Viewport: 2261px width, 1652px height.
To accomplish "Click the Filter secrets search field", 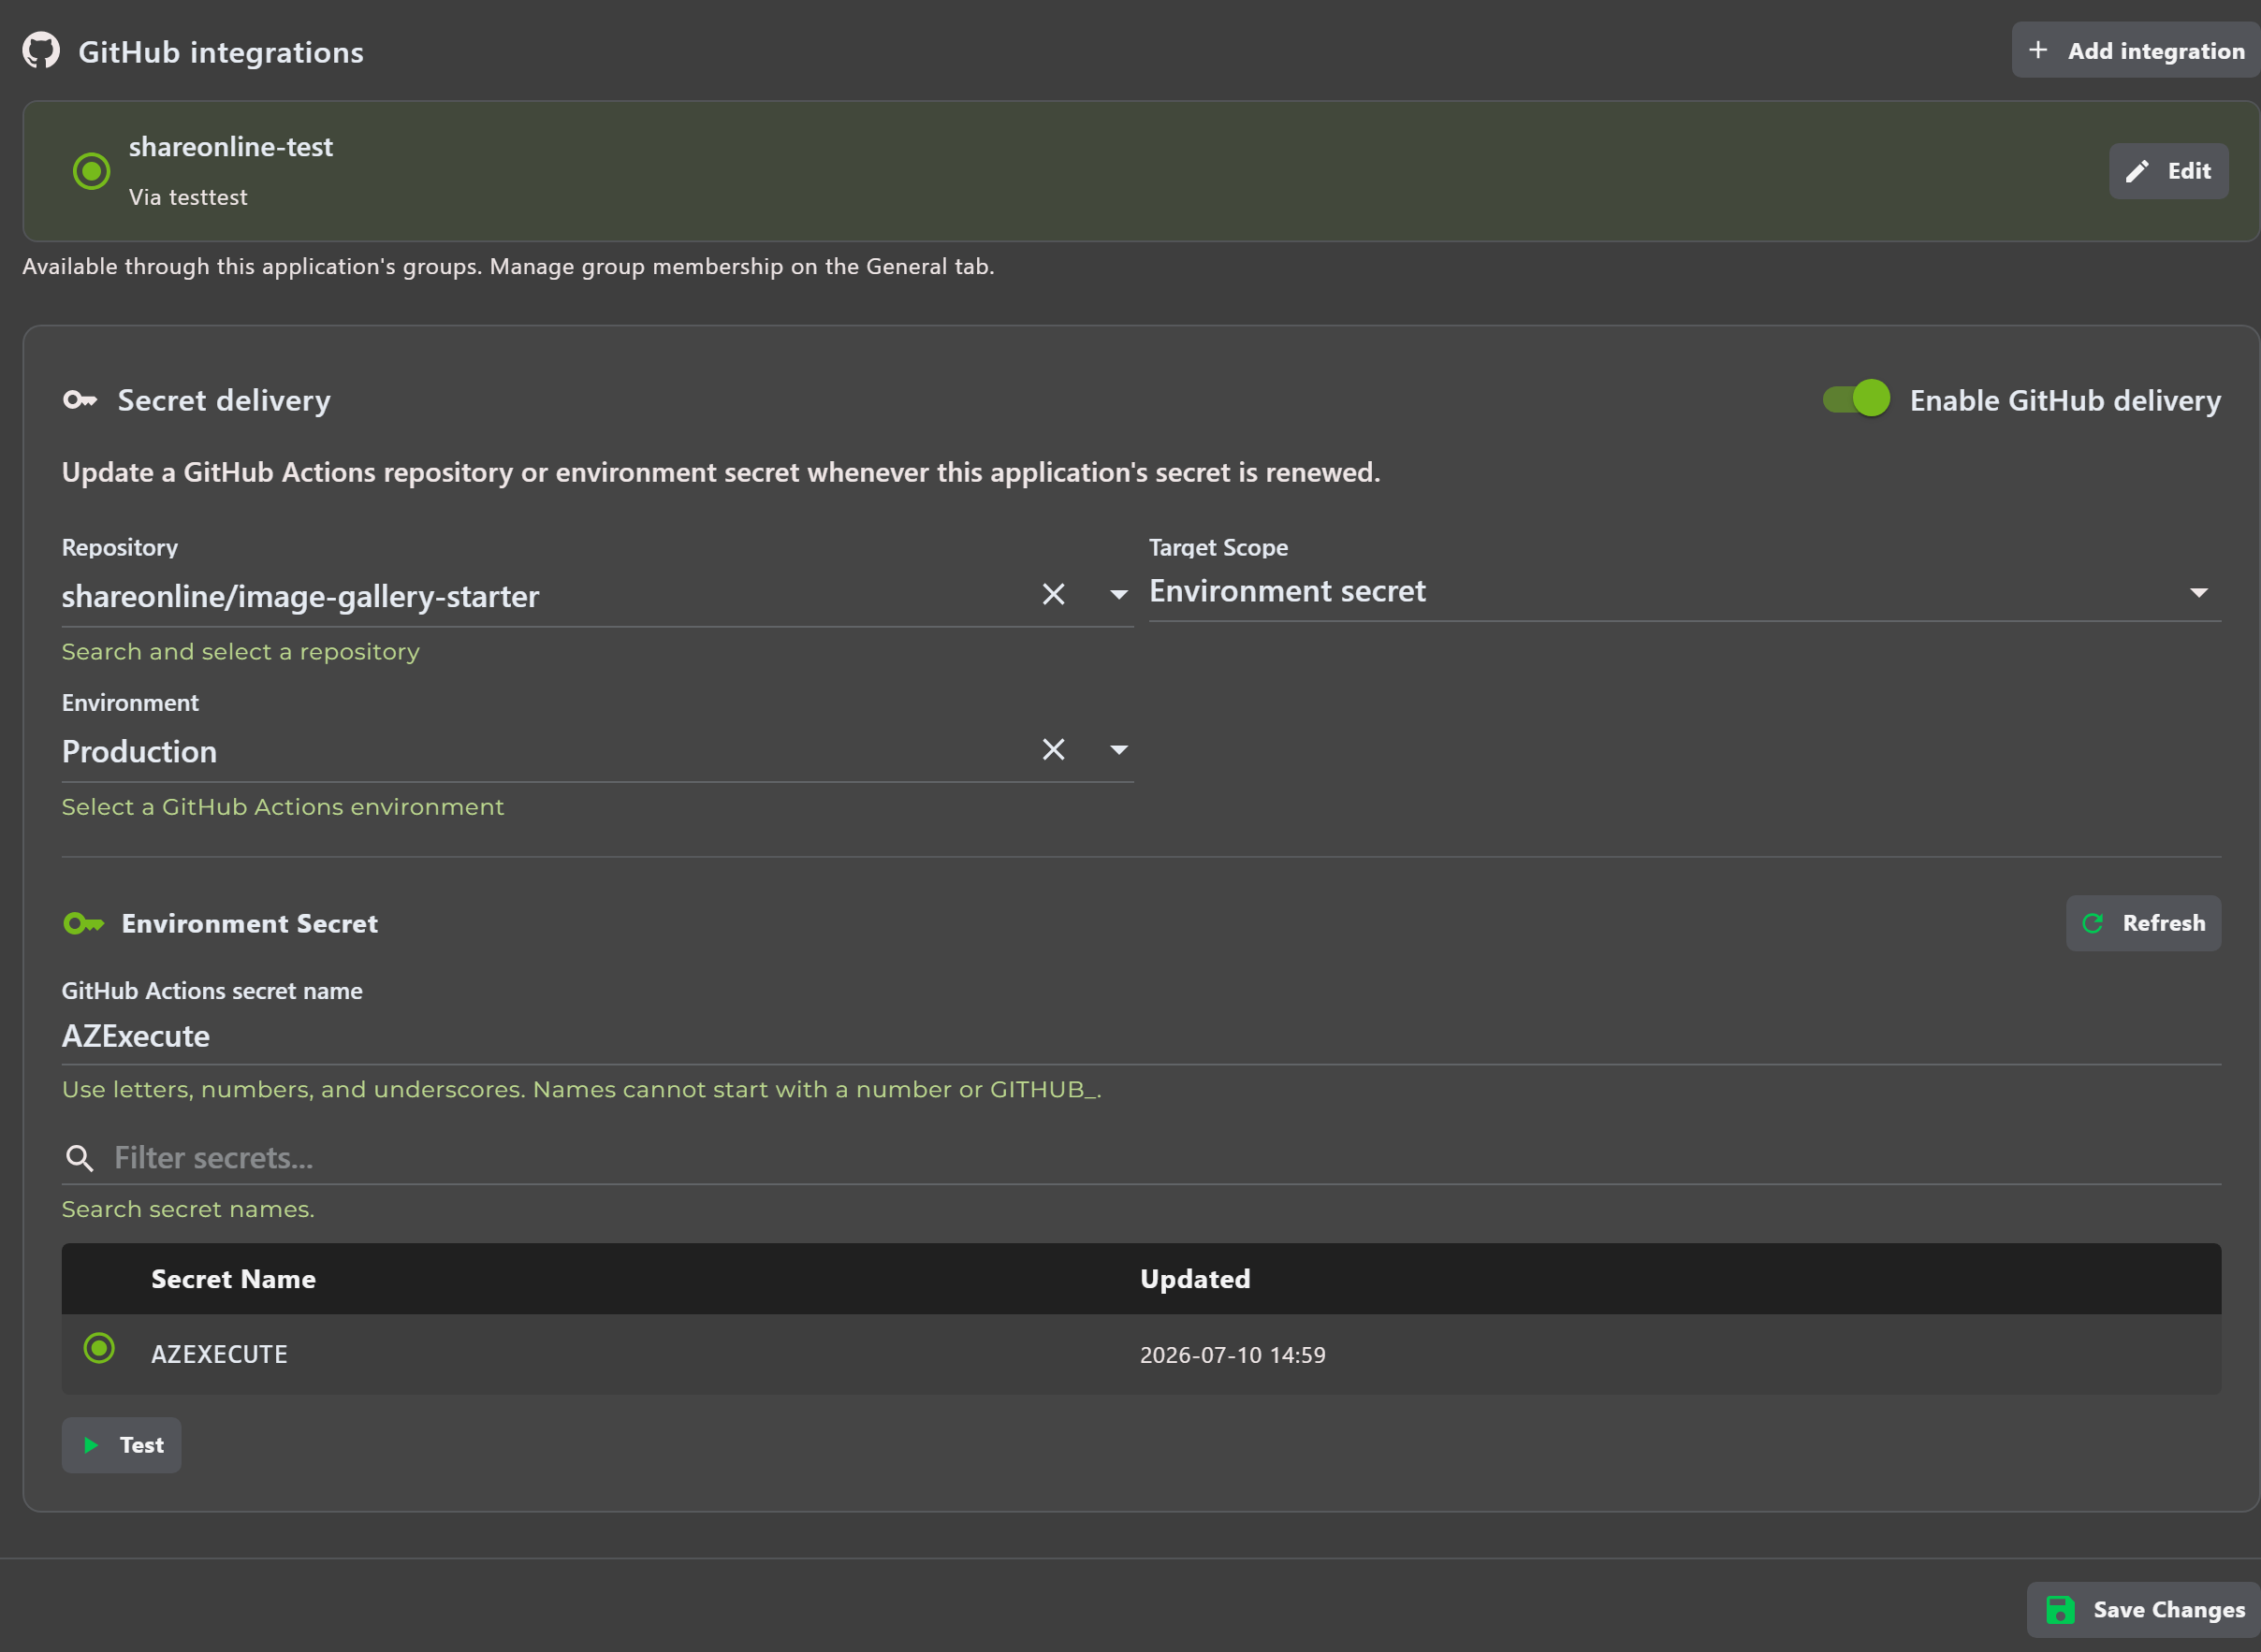I will 1141,1158.
